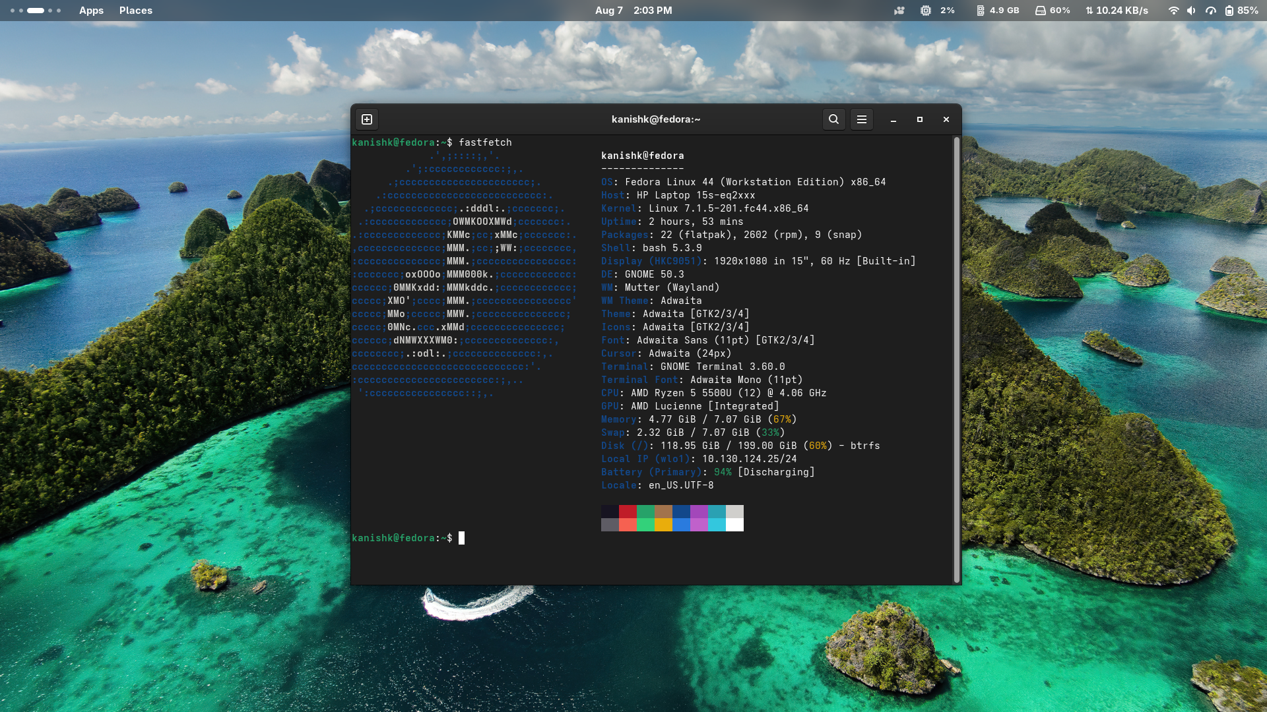Click the red color block in fastfetch palette

628,512
